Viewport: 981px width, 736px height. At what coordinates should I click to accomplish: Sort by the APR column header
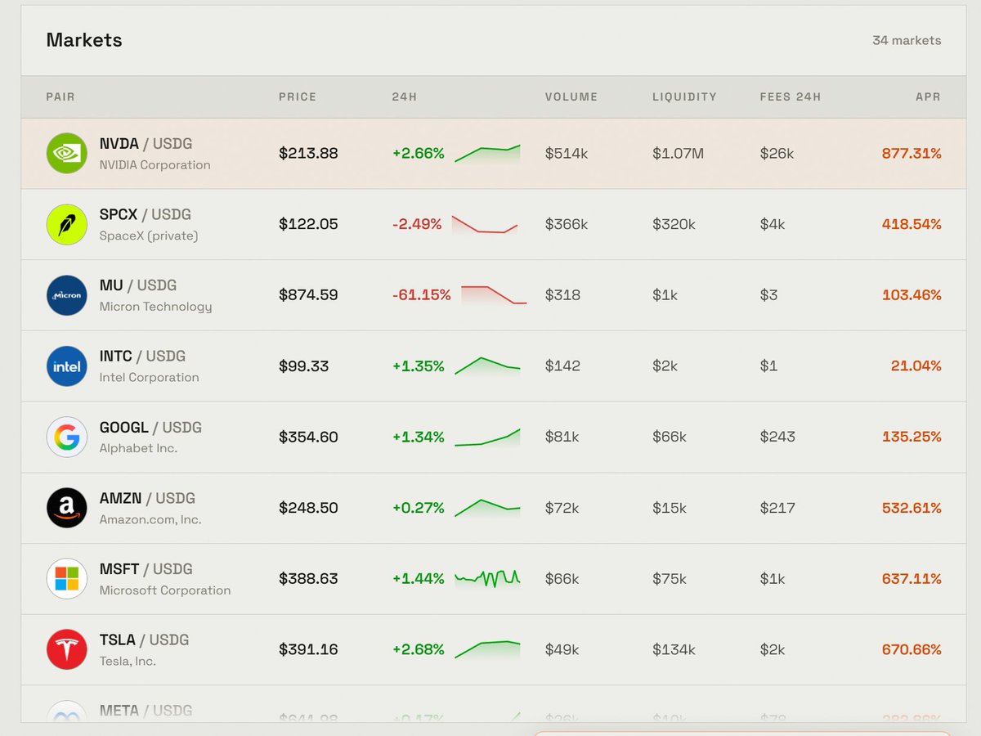(928, 96)
